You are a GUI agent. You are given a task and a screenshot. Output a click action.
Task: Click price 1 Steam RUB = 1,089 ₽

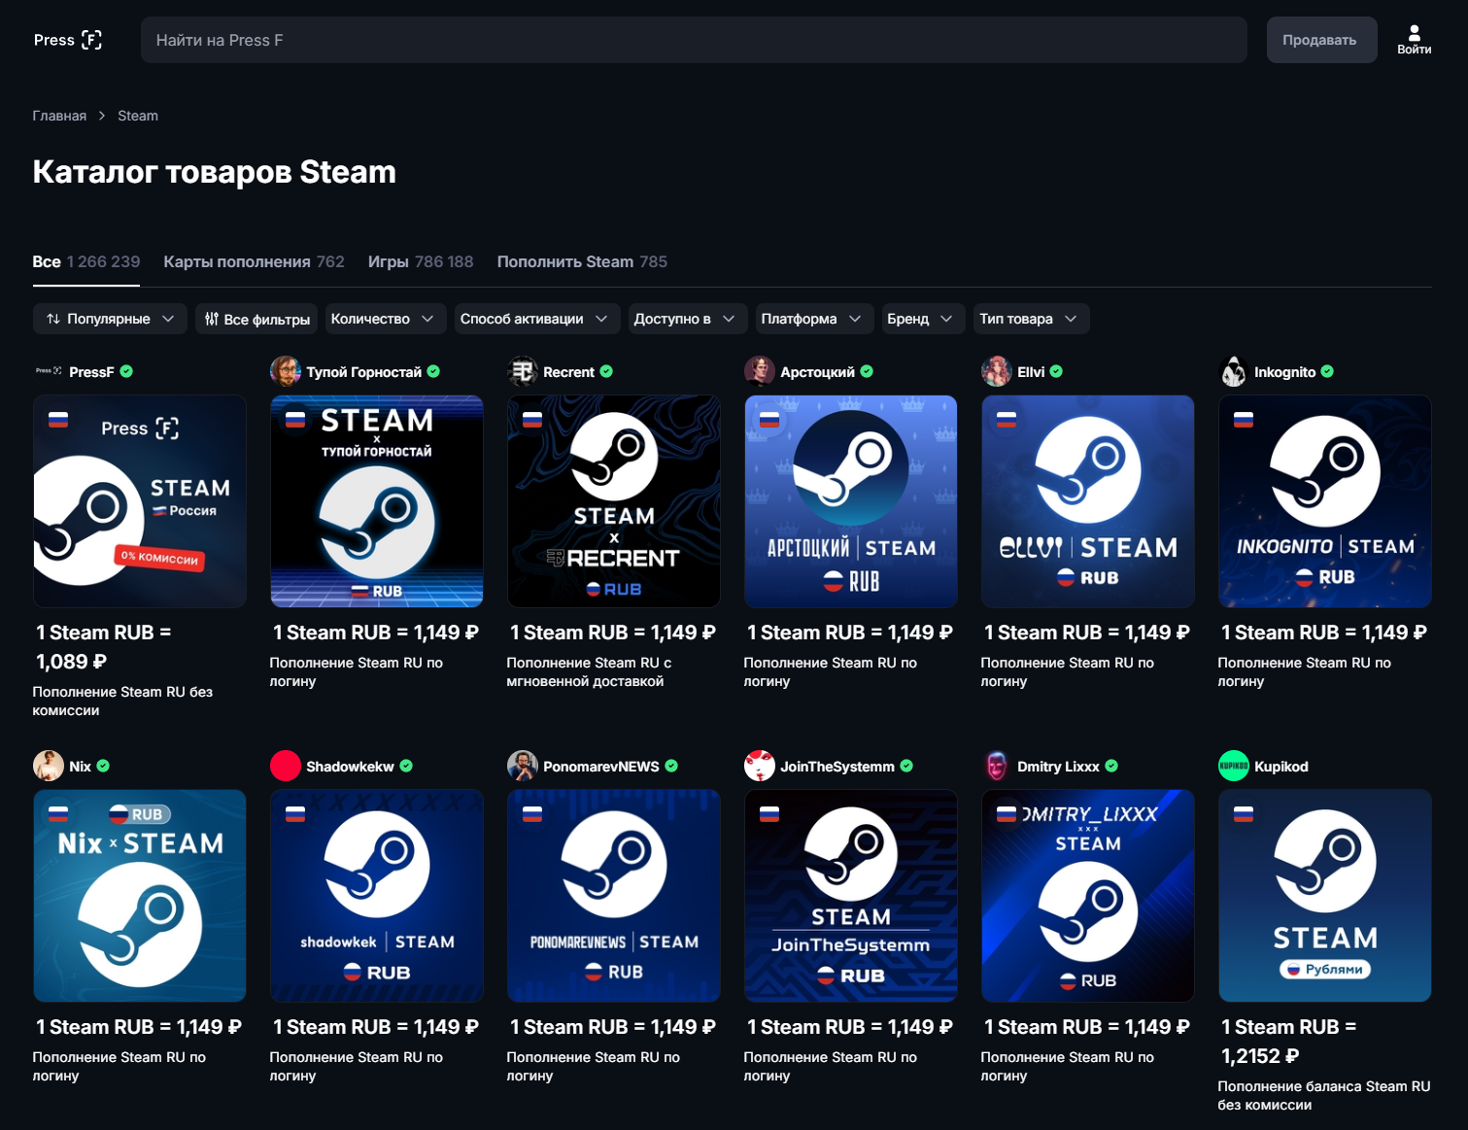coord(104,647)
